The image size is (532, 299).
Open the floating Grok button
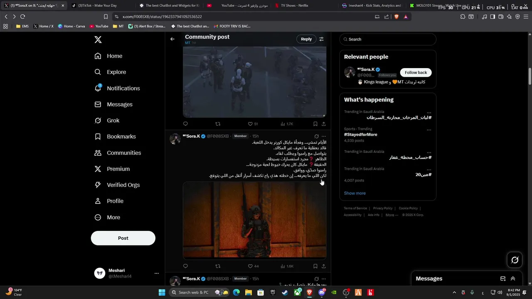tap(515, 260)
